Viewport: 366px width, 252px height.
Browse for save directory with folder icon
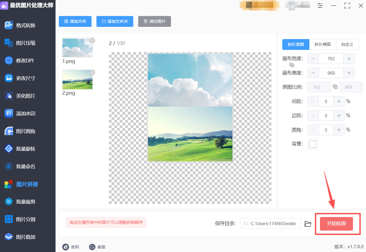(308, 224)
